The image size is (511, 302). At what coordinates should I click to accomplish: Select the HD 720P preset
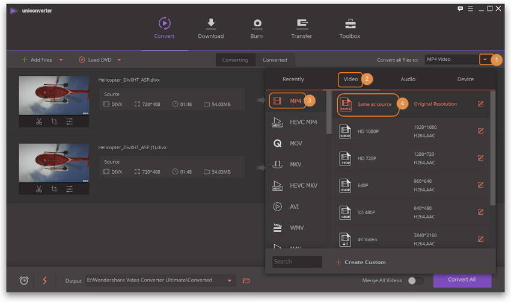(x=411, y=158)
